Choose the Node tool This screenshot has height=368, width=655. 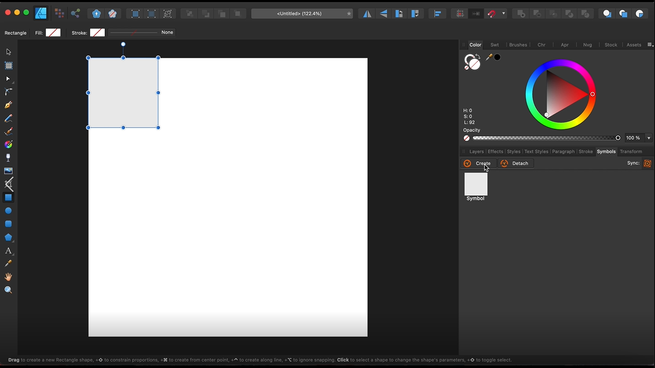pyautogui.click(x=8, y=79)
